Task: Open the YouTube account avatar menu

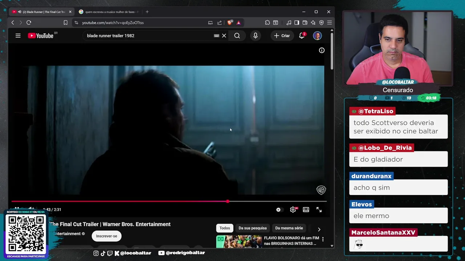Action: tap(317, 36)
